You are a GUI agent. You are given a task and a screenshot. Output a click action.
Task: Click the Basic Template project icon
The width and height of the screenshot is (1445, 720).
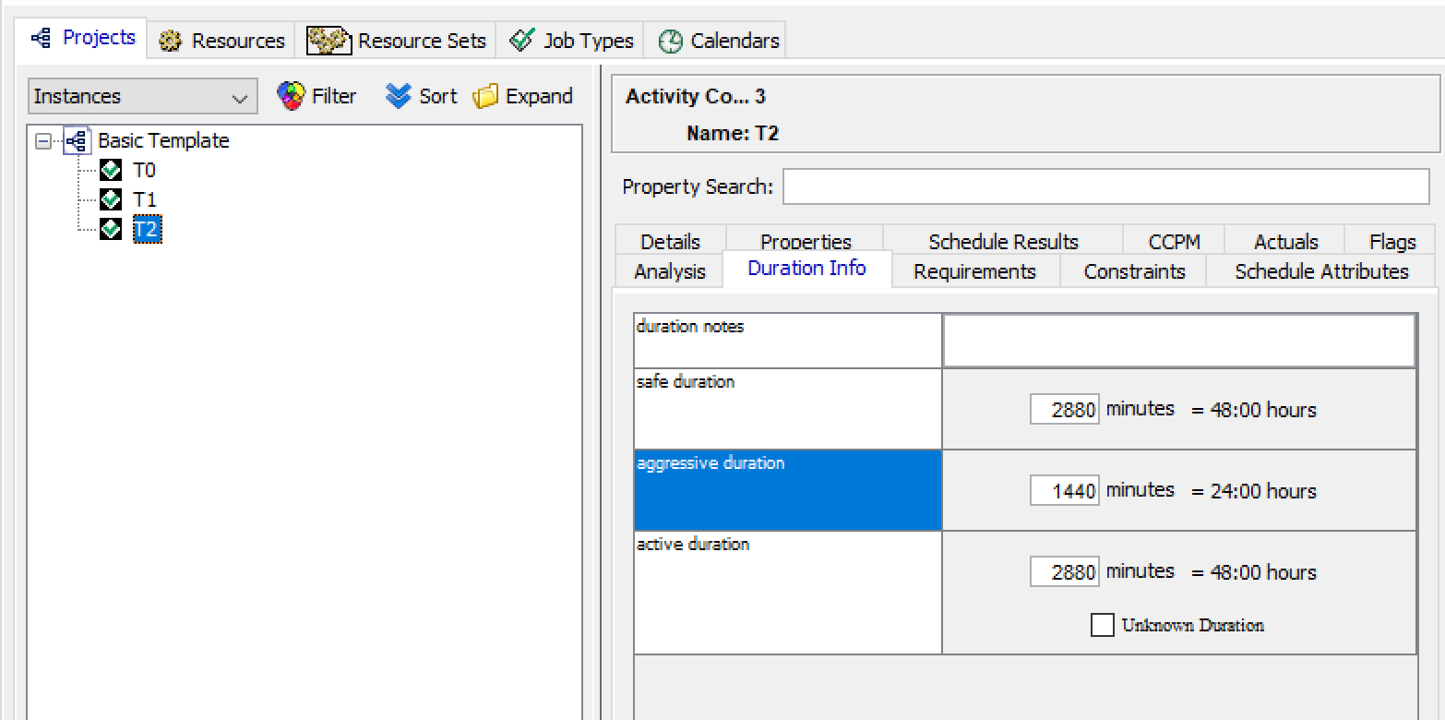[78, 141]
